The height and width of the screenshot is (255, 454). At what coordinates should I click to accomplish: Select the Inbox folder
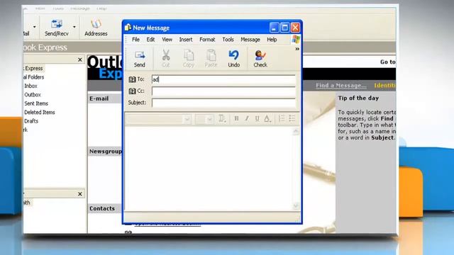point(31,86)
